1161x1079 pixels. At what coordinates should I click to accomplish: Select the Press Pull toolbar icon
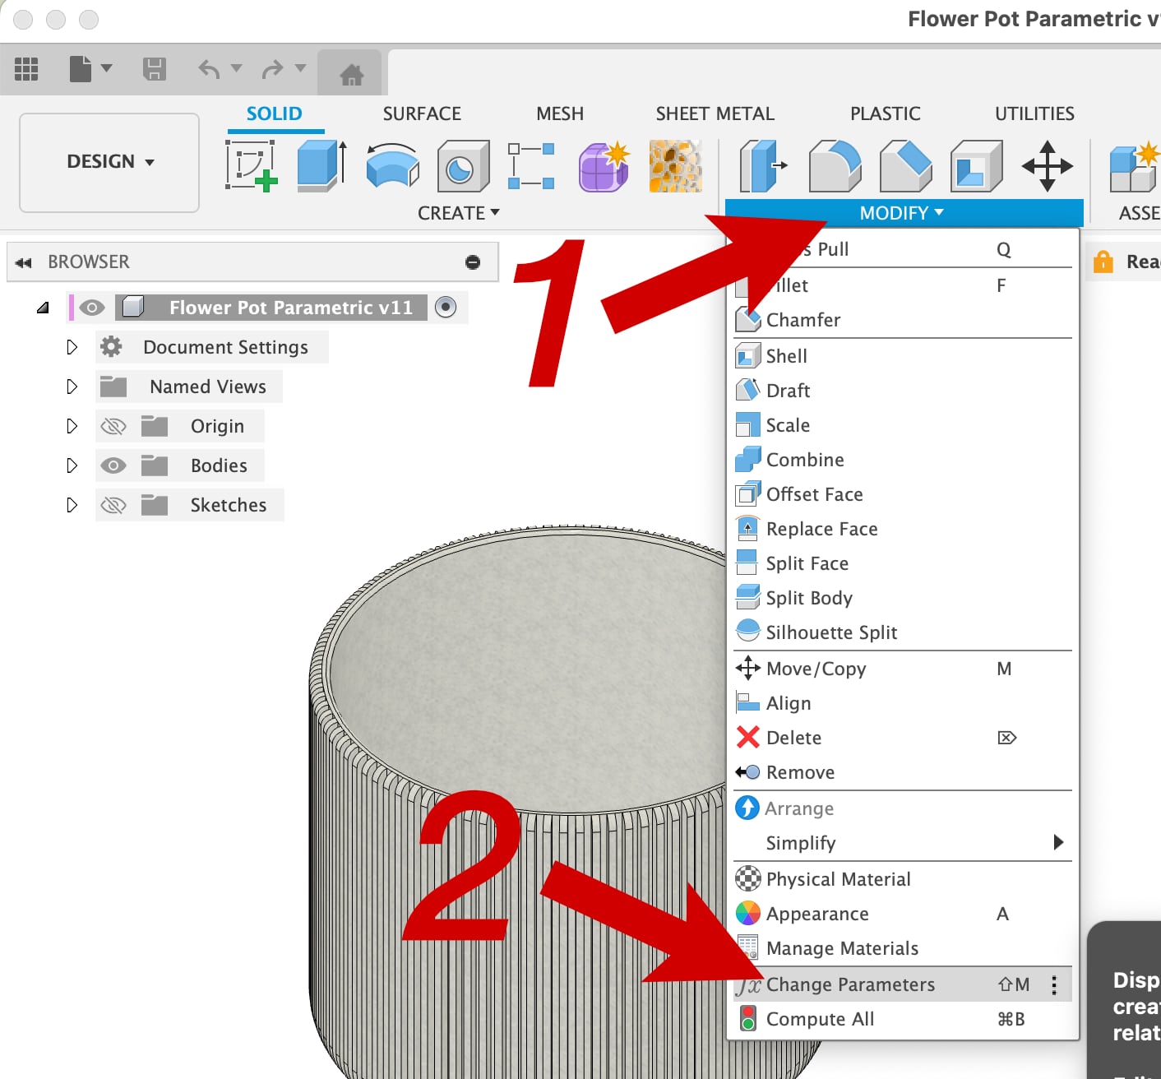point(762,165)
